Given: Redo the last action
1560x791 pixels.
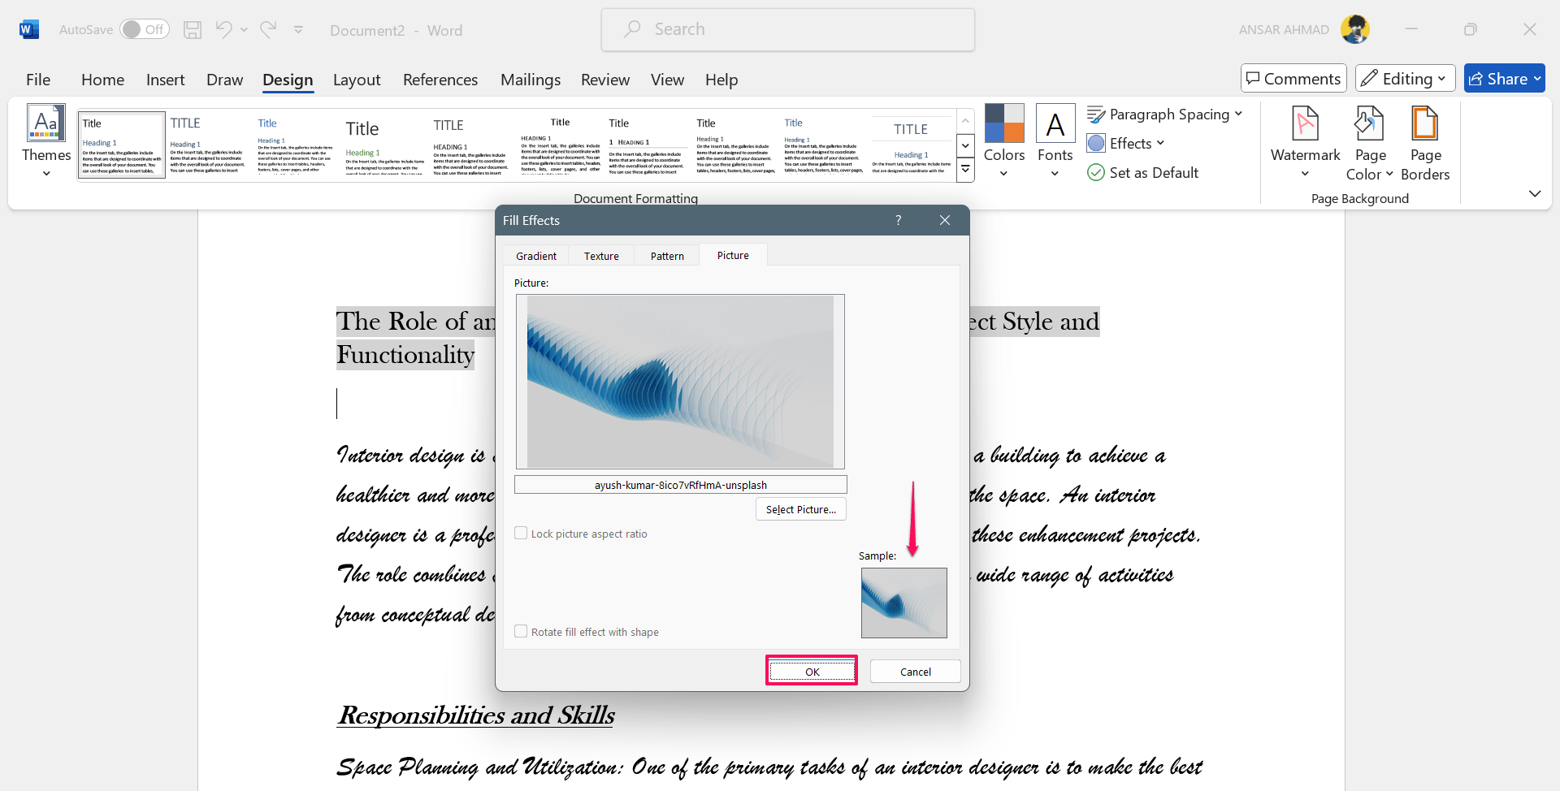Looking at the screenshot, I should click(268, 30).
